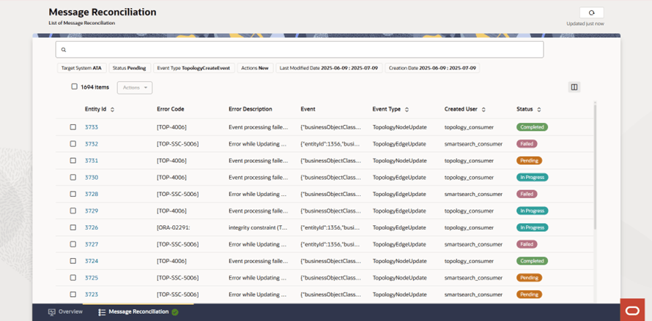This screenshot has height=321, width=652.
Task: Tick checkbox for entity 3726 row
Action: [x=73, y=227]
